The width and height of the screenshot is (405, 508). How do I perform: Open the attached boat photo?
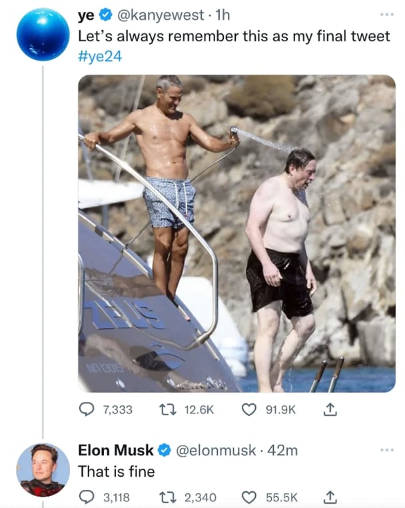pyautogui.click(x=236, y=233)
